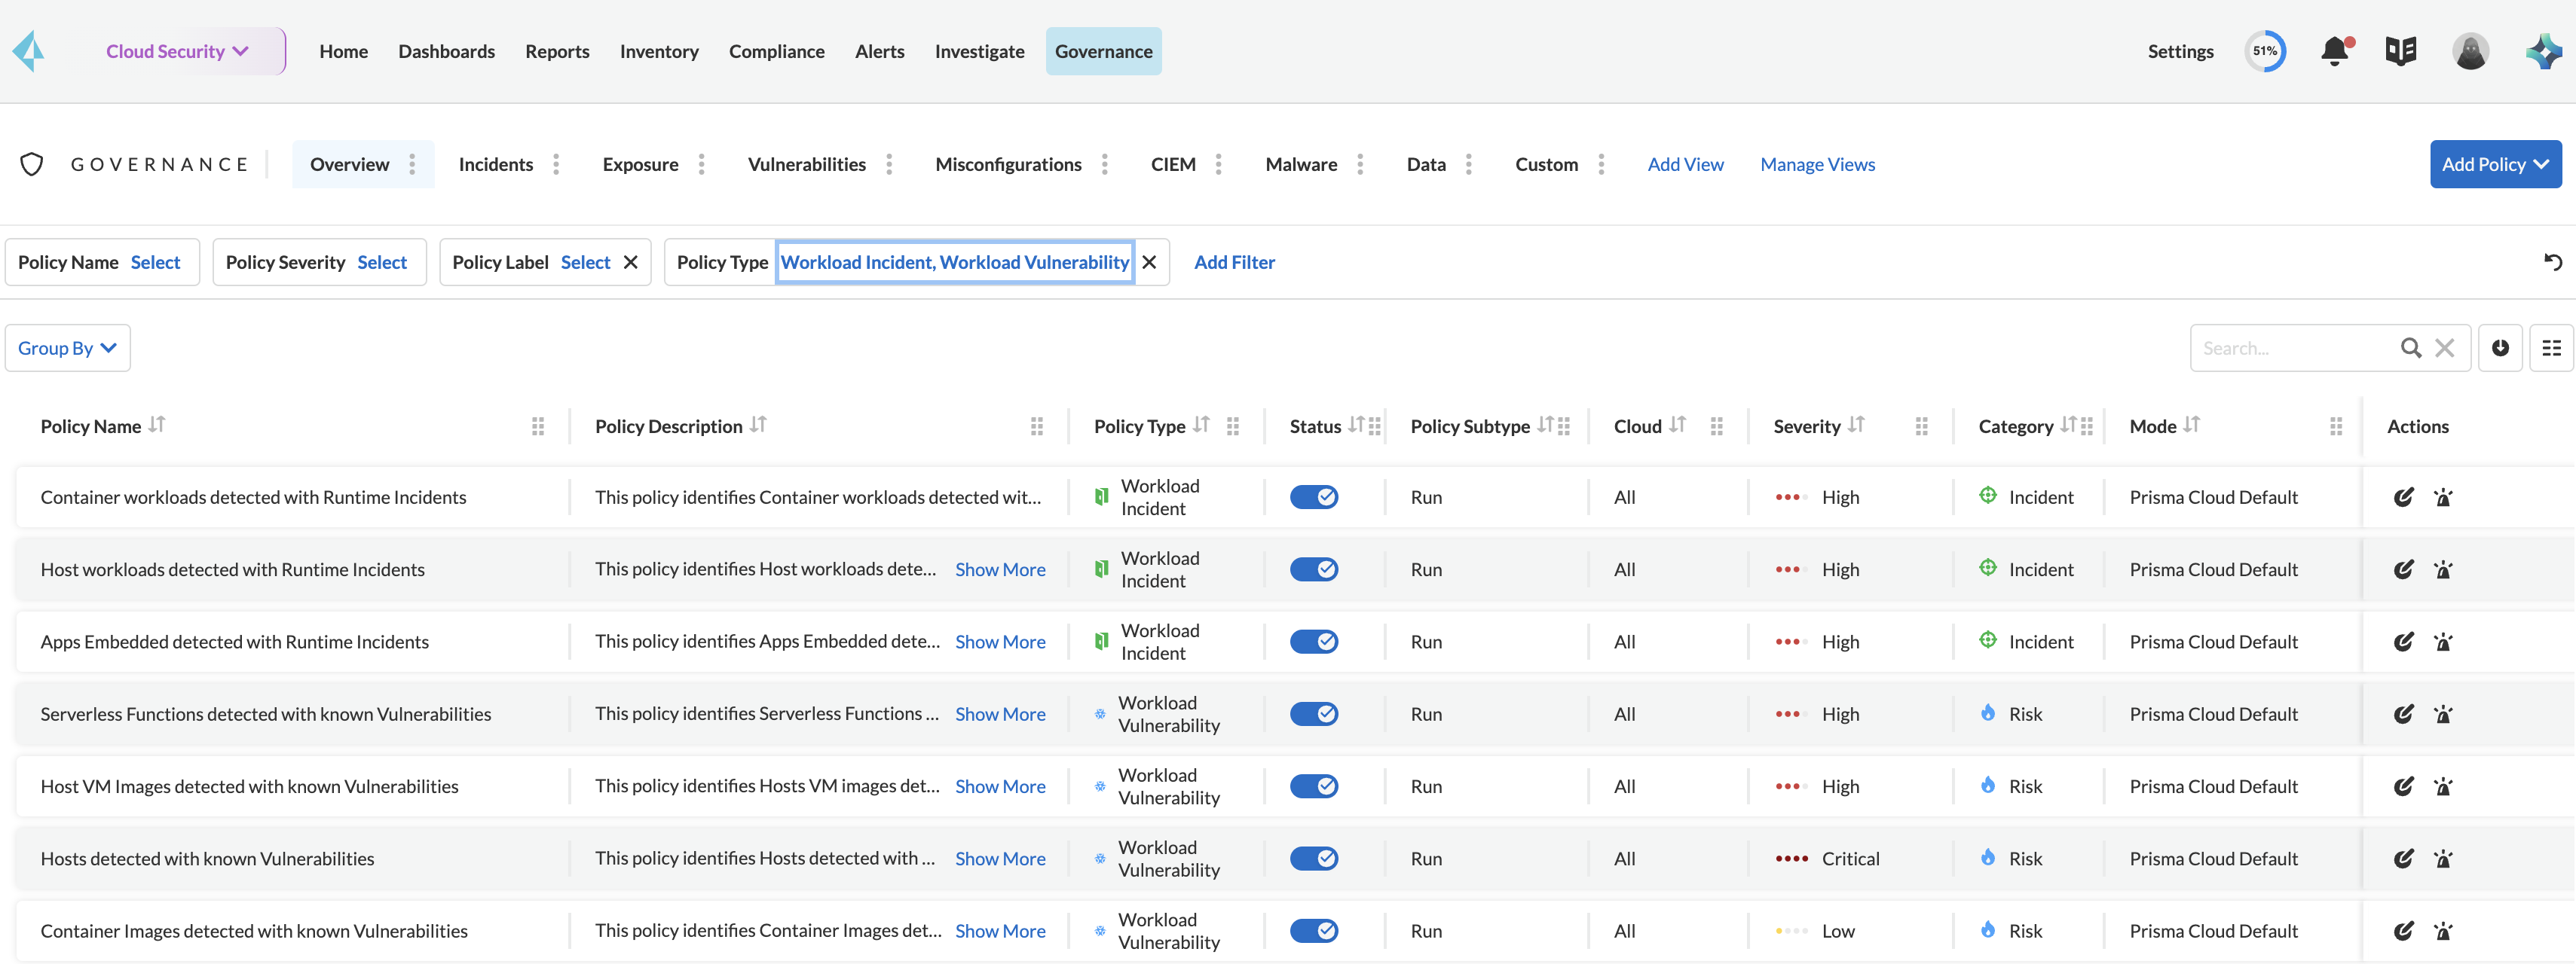Screen dimensions: 2576x964
Task: Open Policy Type filter value dropdown
Action: point(955,262)
